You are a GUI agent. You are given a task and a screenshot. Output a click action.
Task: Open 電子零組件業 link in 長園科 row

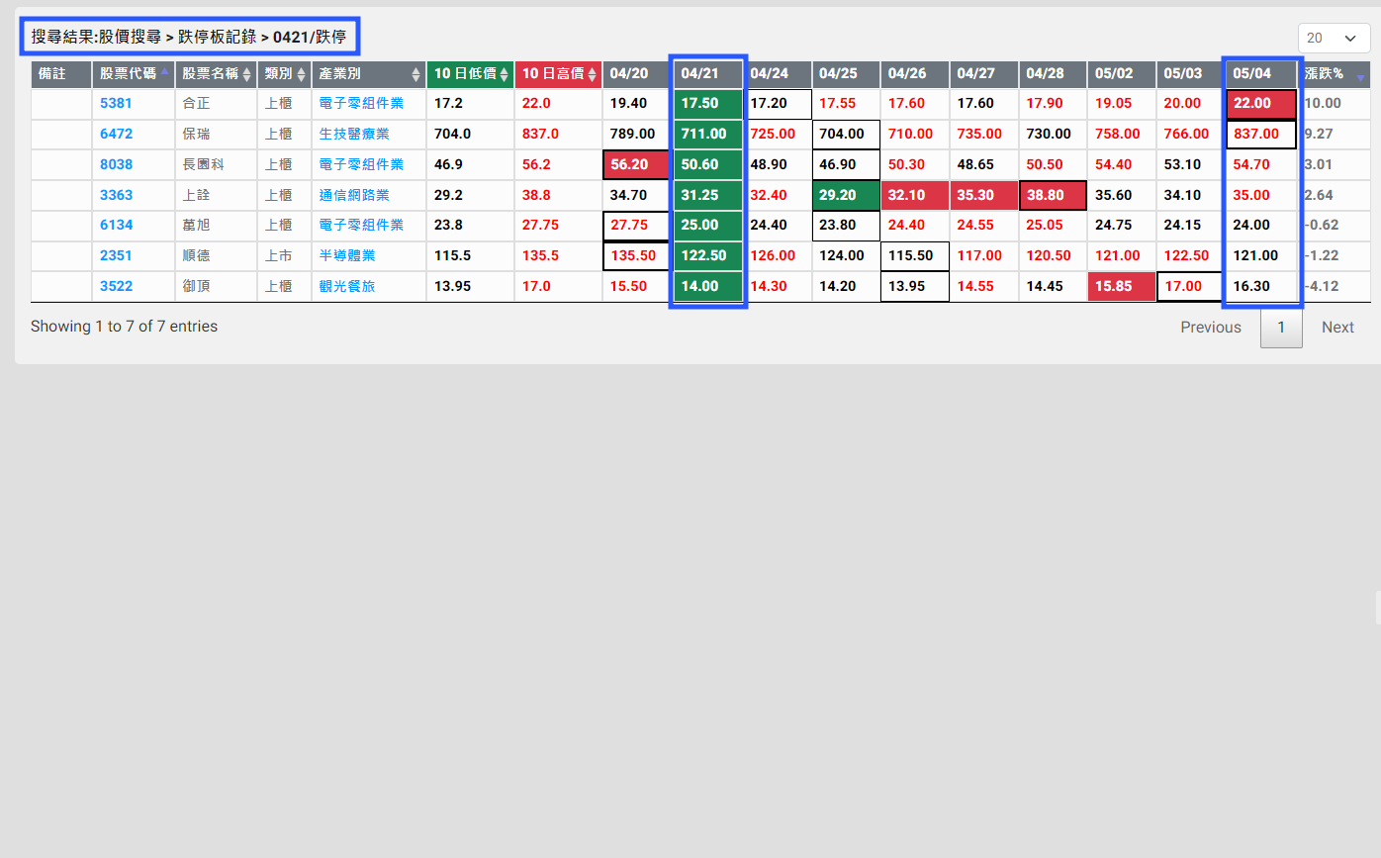tap(361, 164)
